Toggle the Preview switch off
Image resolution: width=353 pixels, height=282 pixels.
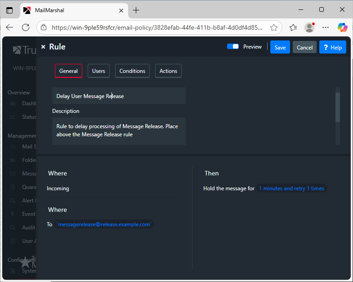pos(233,47)
